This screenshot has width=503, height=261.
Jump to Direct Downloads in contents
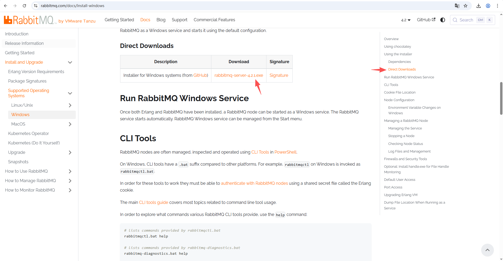[x=402, y=69]
